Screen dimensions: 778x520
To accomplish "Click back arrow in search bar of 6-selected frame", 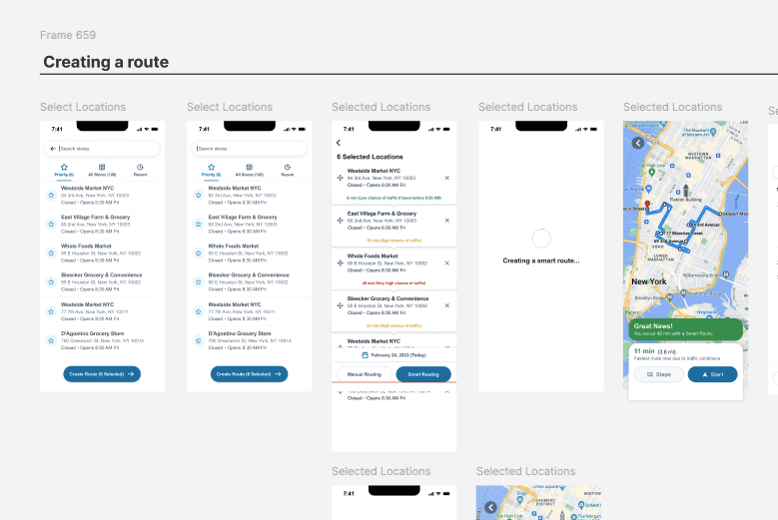I will pos(53,149).
